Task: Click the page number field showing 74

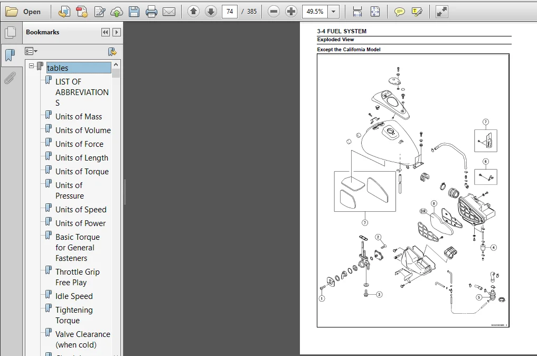Action: coord(230,12)
